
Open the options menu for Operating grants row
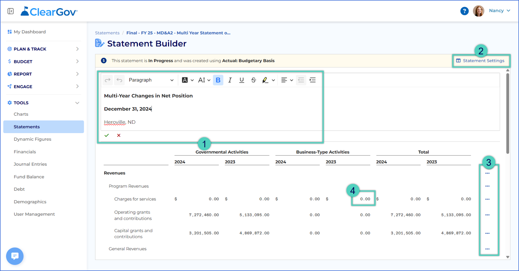pyautogui.click(x=487, y=215)
